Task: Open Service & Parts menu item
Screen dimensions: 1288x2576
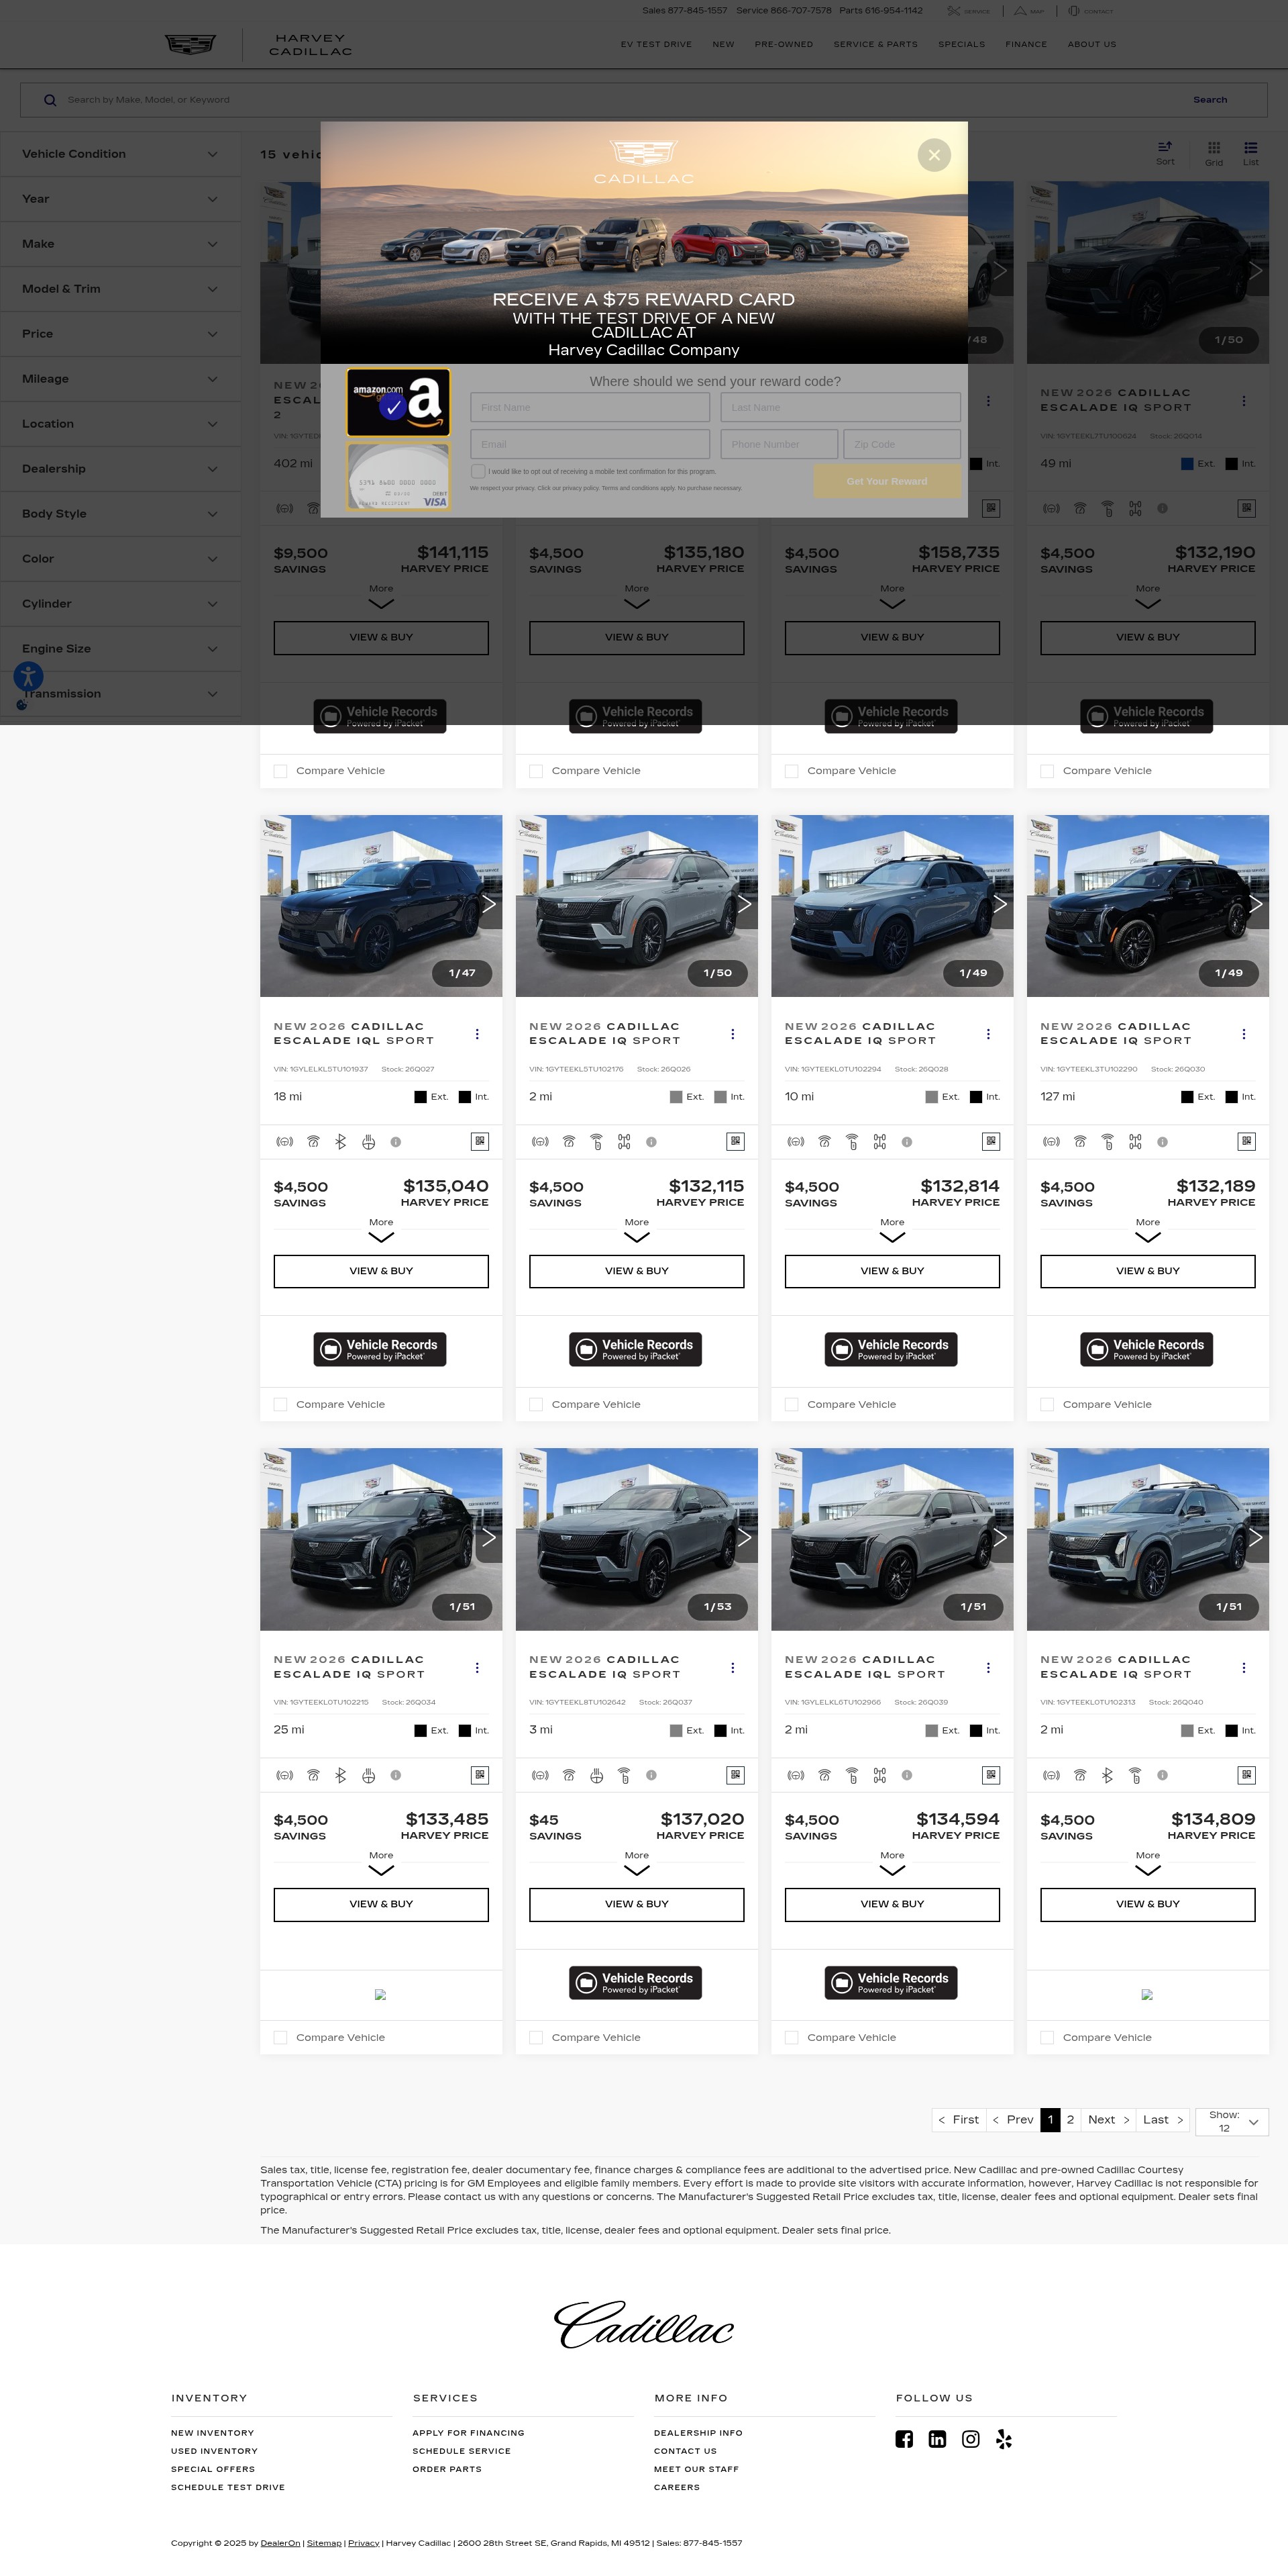Action: pyautogui.click(x=875, y=44)
